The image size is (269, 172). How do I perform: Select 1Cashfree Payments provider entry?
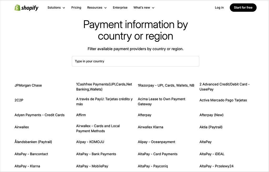(104, 87)
